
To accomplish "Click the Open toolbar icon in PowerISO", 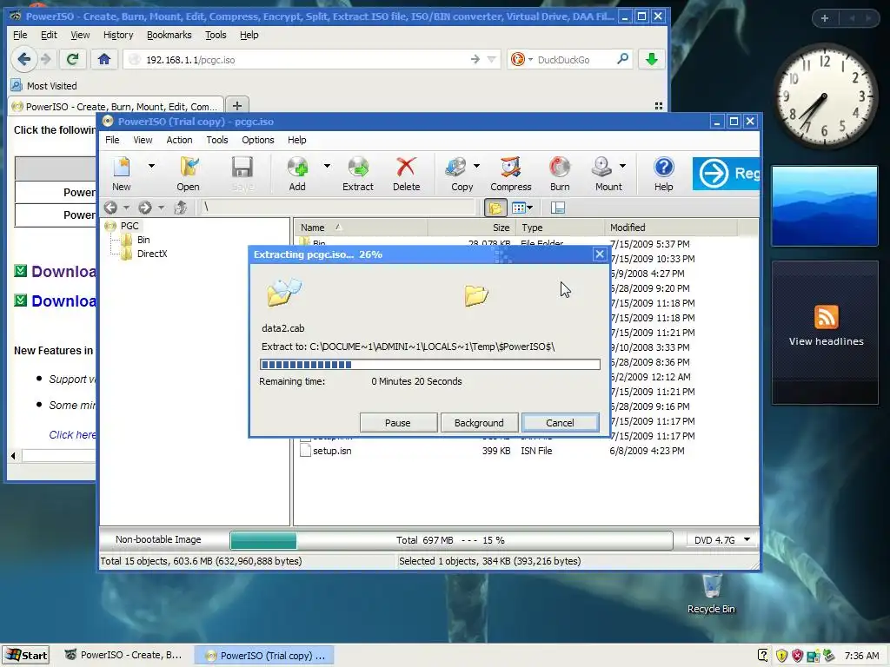I will (188, 174).
